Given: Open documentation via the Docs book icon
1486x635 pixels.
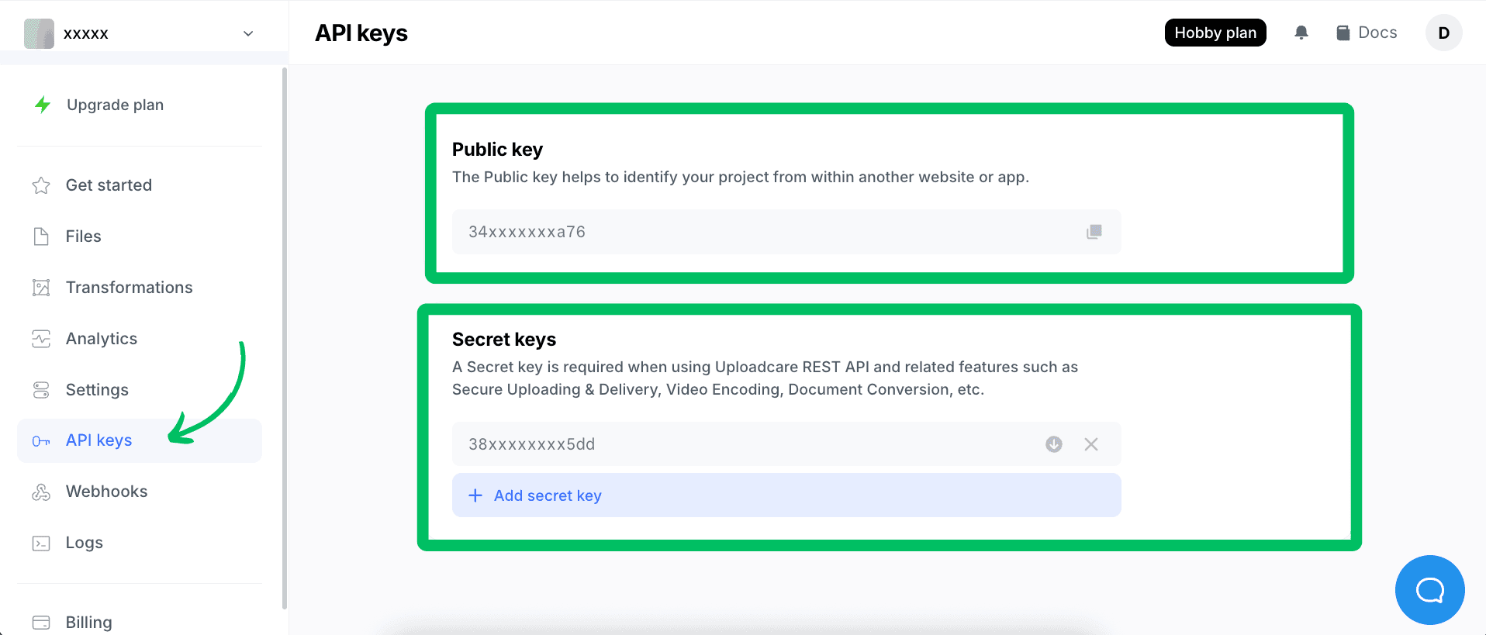Looking at the screenshot, I should click(1342, 32).
